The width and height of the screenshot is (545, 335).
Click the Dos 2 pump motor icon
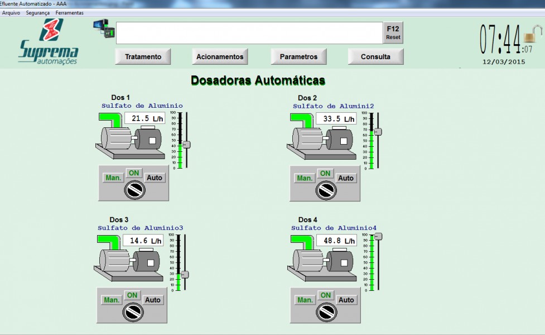[x=322, y=139]
